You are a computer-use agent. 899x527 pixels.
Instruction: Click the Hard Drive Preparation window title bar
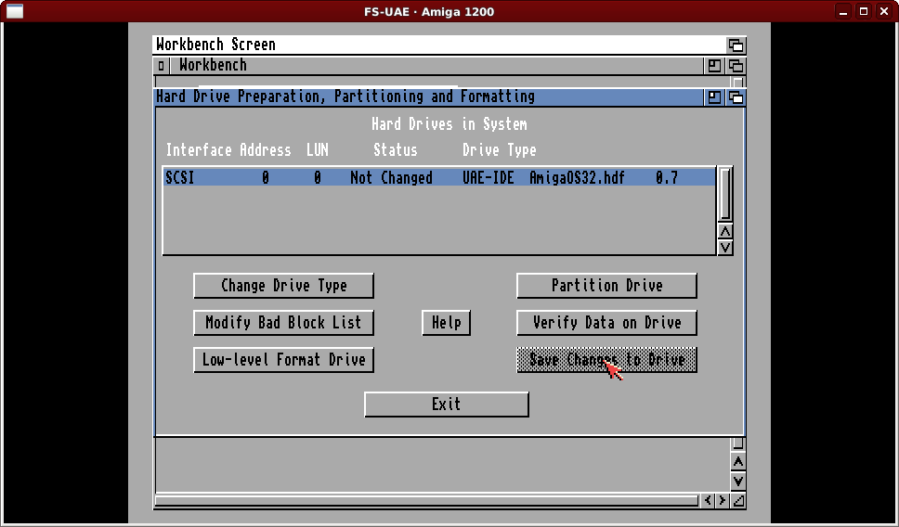pos(429,97)
